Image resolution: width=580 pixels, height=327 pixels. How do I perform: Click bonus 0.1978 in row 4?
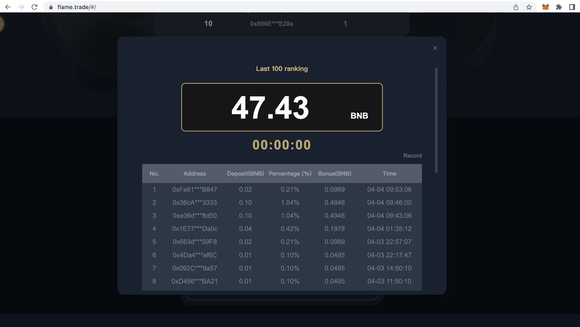point(334,229)
